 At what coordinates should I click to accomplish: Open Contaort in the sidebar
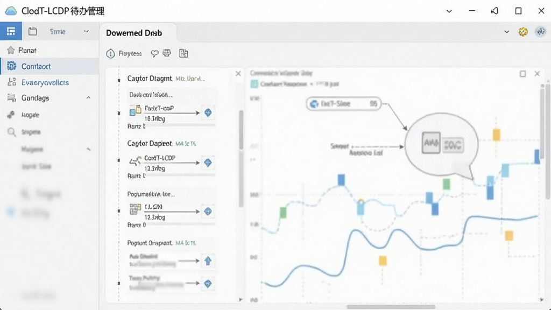[49, 66]
